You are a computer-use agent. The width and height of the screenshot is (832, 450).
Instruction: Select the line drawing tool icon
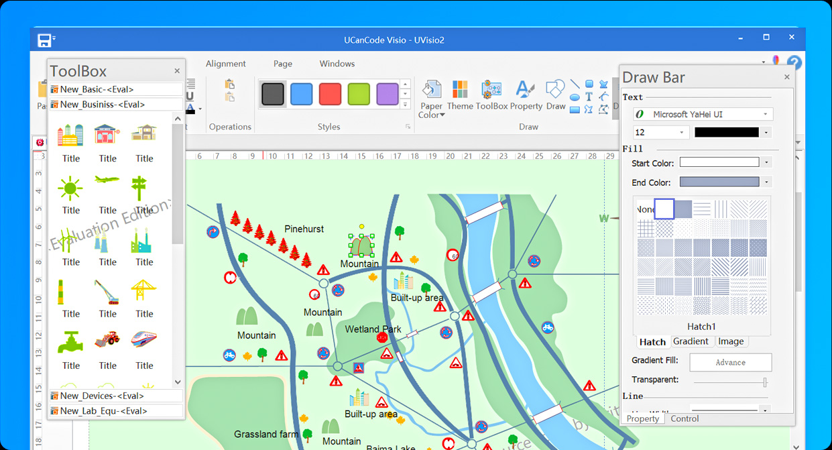[x=575, y=84]
